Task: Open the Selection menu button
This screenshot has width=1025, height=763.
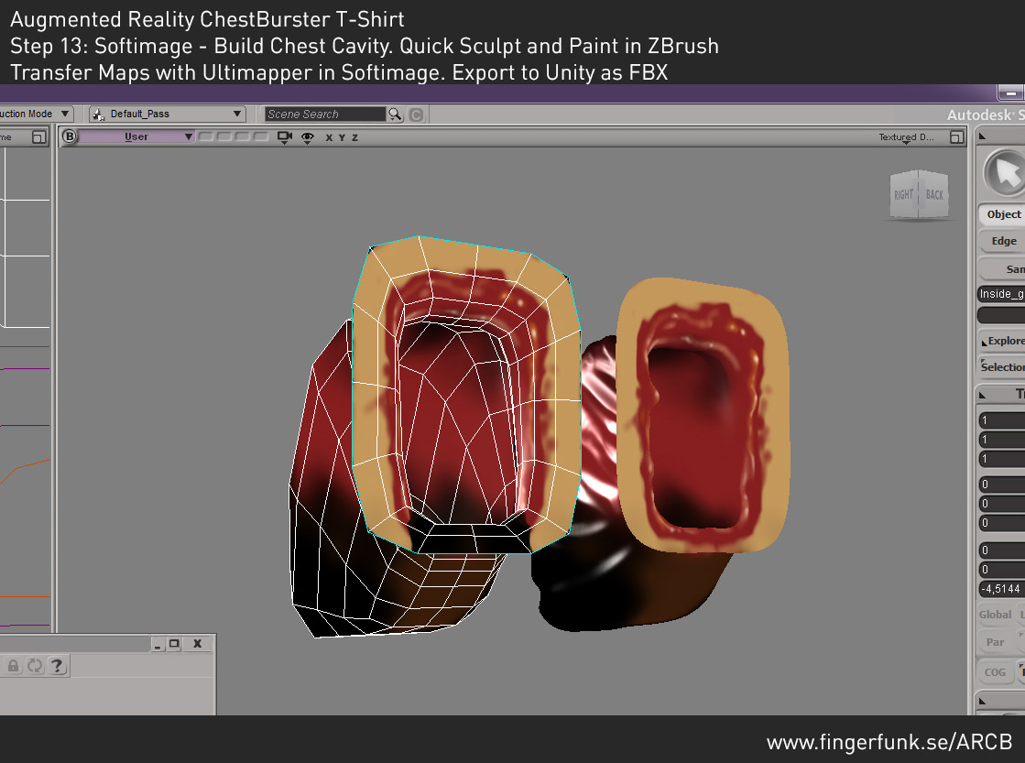Action: [1003, 366]
